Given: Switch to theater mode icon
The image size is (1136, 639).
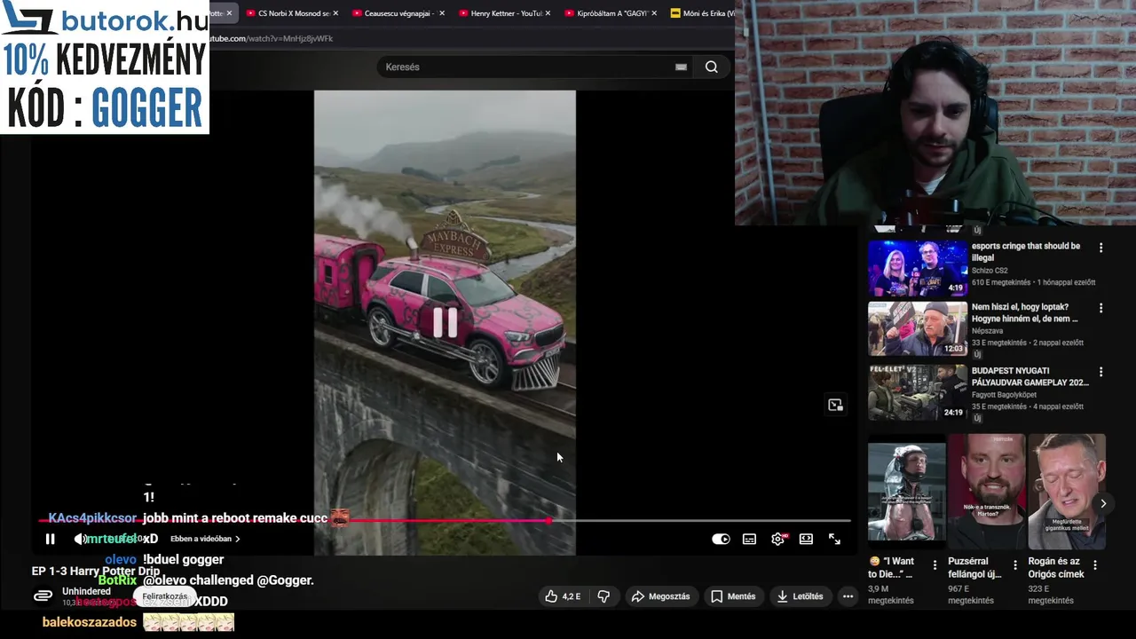Looking at the screenshot, I should click(x=806, y=539).
